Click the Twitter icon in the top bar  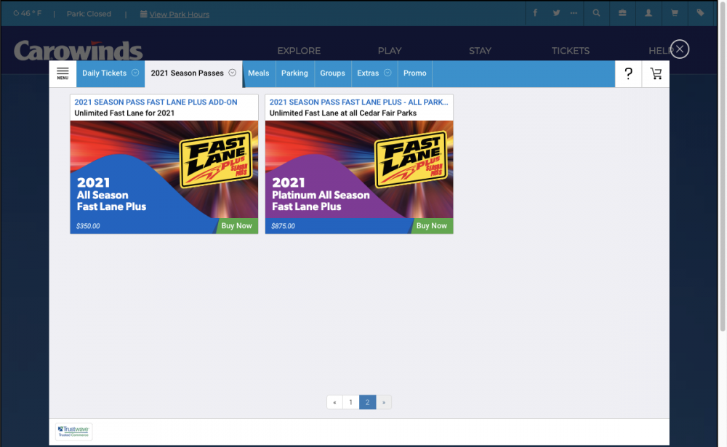556,13
